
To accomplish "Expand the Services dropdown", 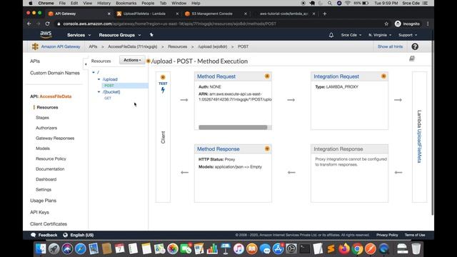I will (79, 35).
